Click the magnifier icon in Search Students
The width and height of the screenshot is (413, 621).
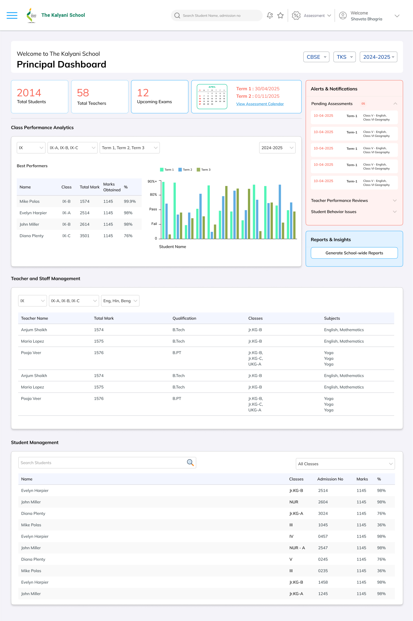[x=190, y=462]
